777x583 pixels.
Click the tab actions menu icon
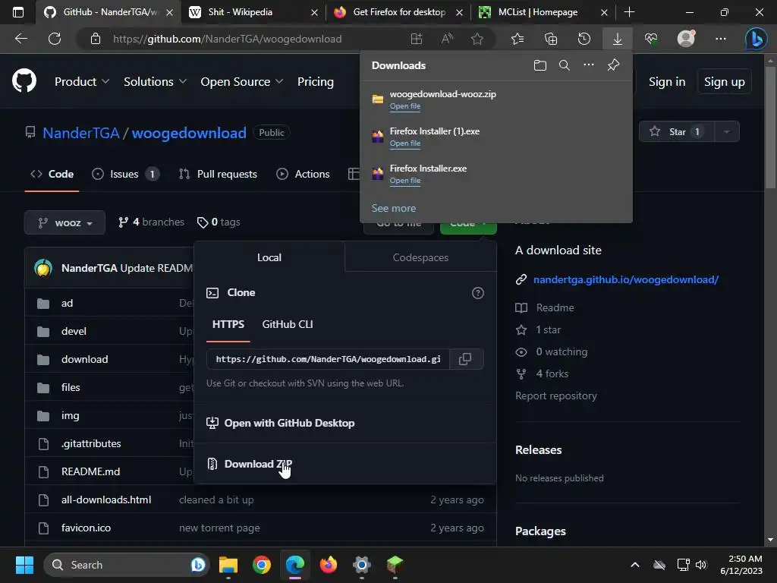18,12
